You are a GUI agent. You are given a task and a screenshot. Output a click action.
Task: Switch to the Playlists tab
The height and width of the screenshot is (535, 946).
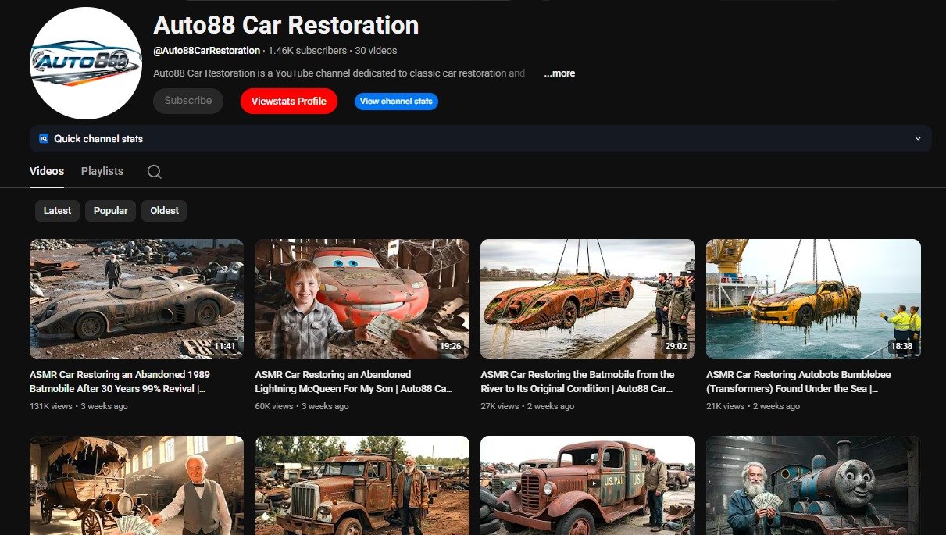click(x=102, y=171)
